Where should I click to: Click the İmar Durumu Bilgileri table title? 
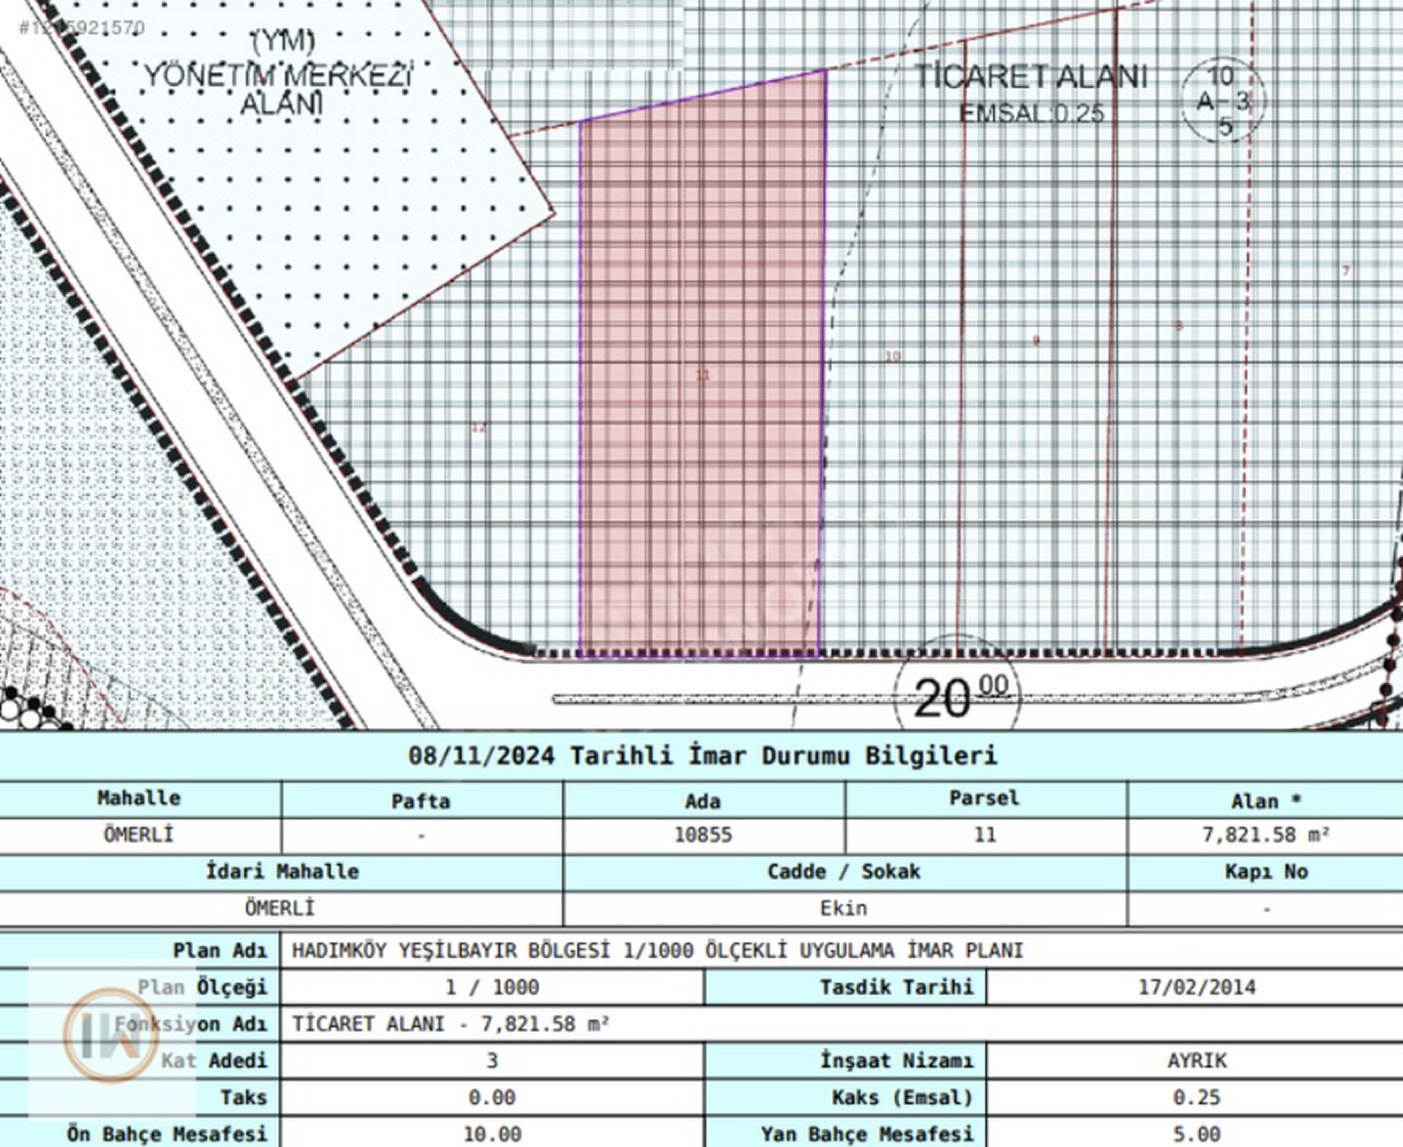[701, 756]
